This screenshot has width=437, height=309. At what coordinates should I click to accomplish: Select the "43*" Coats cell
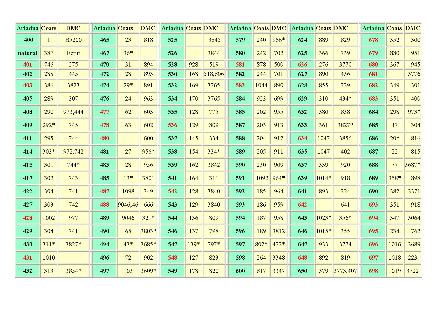point(128,245)
